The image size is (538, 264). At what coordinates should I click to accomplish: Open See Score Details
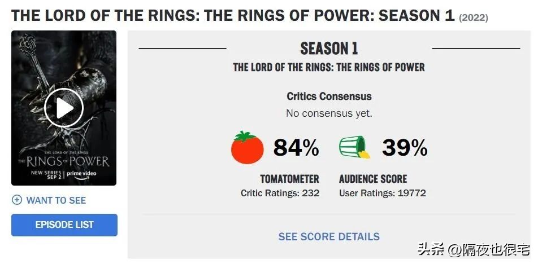click(329, 236)
